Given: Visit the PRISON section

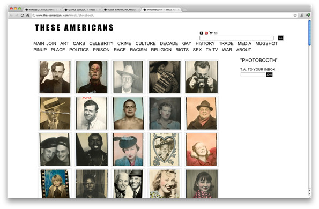Looking at the screenshot, I should (101, 50).
